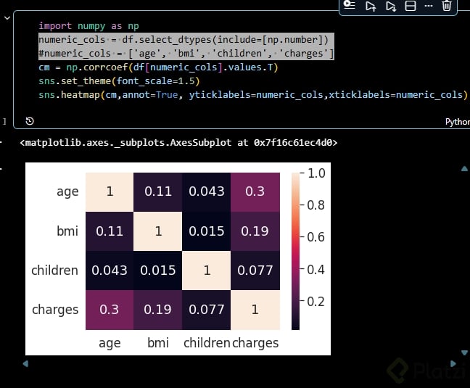Execute this cell and below
The image size is (470, 388).
(391, 6)
